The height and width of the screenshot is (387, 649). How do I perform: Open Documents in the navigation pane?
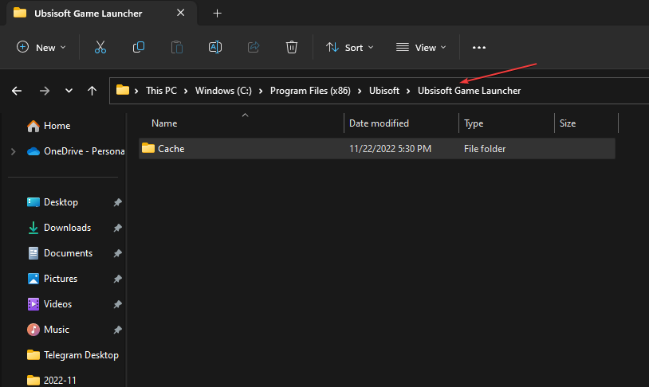(x=60, y=253)
